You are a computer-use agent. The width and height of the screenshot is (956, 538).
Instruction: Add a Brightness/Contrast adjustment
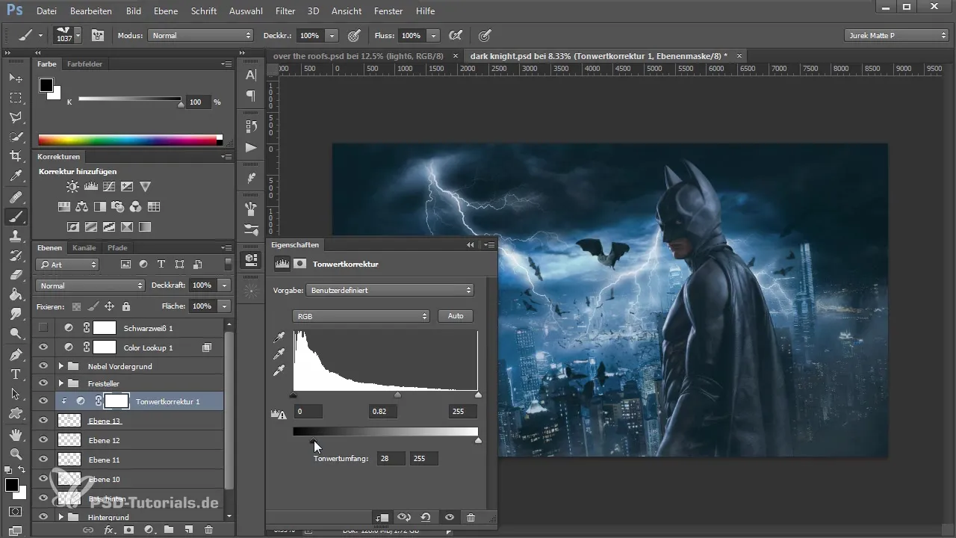coord(72,187)
